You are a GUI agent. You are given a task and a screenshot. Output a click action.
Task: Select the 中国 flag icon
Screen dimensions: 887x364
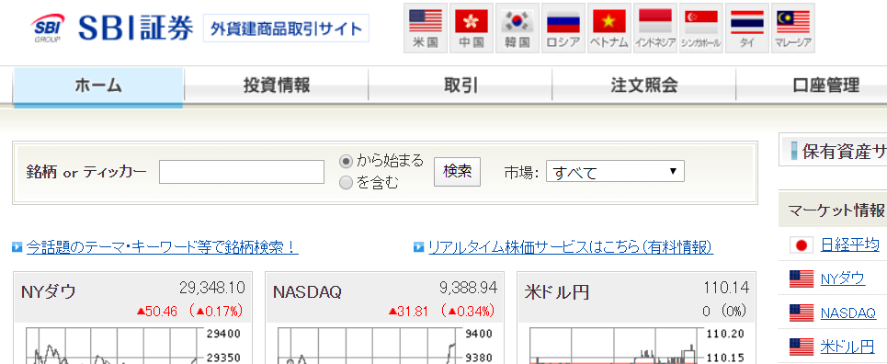[x=472, y=28]
